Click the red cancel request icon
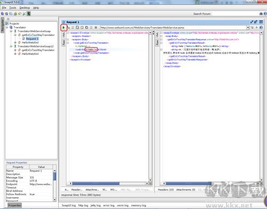The height and width of the screenshot is (209, 267). click(69, 28)
